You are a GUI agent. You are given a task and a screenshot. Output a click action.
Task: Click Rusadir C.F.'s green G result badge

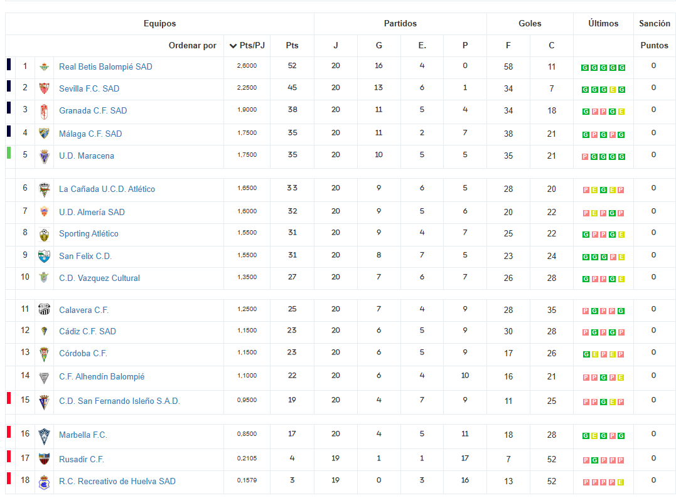coord(594,460)
